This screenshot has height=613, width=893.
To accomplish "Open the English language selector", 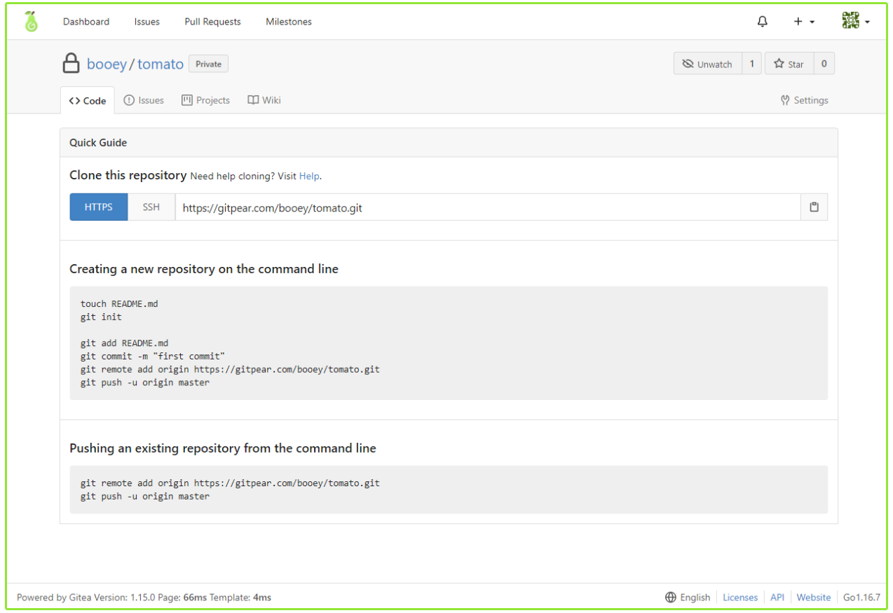I will (x=695, y=598).
